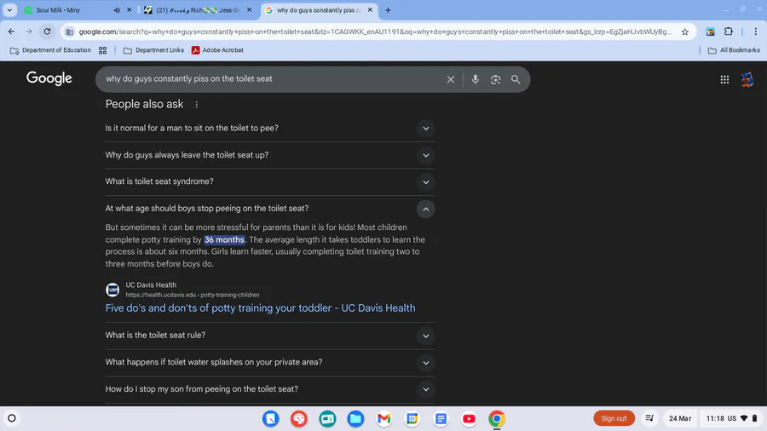
Task: Clear the search box with the X icon
Action: (451, 79)
